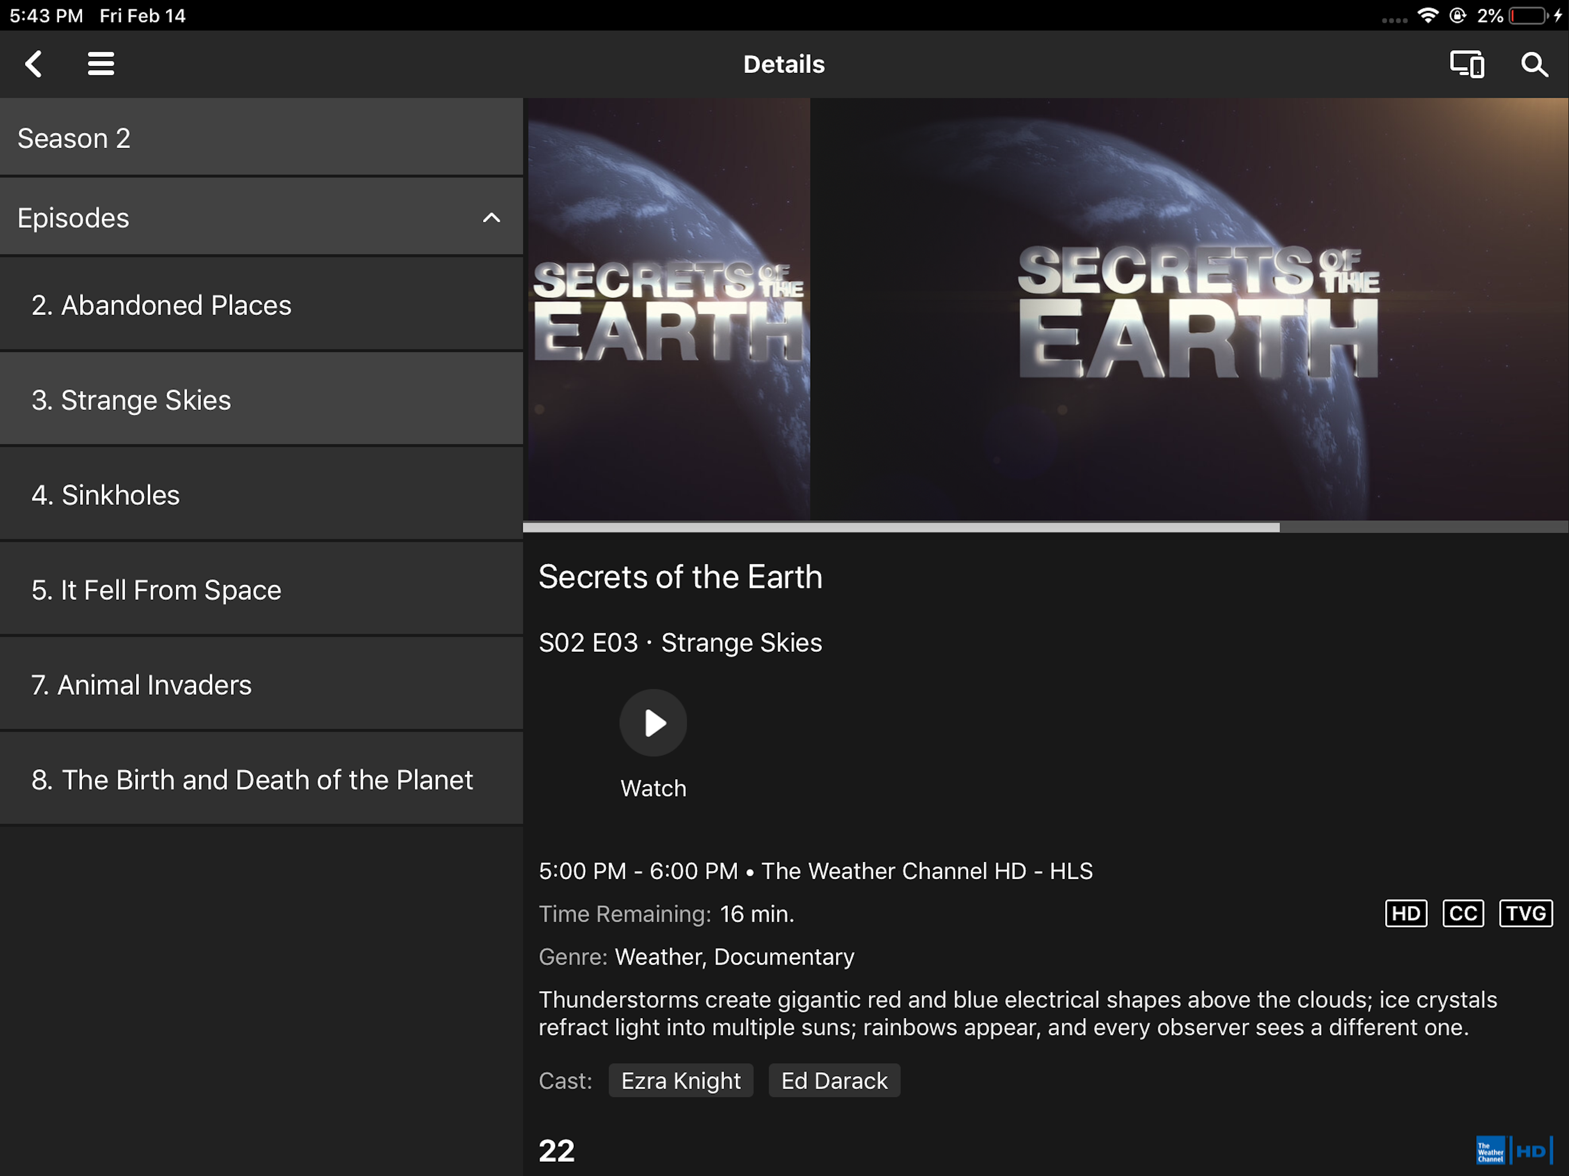Tap the 5:43 PM clock in status bar
This screenshot has height=1176, width=1569.
(46, 16)
